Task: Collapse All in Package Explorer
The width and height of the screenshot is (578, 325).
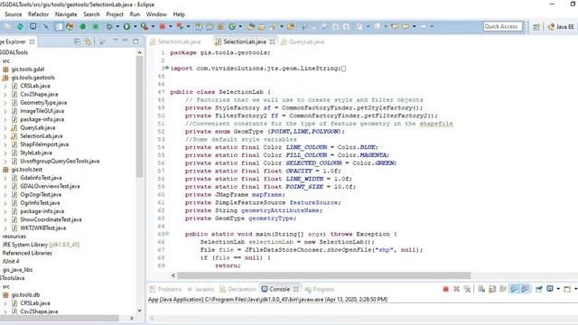Action: coord(77,42)
